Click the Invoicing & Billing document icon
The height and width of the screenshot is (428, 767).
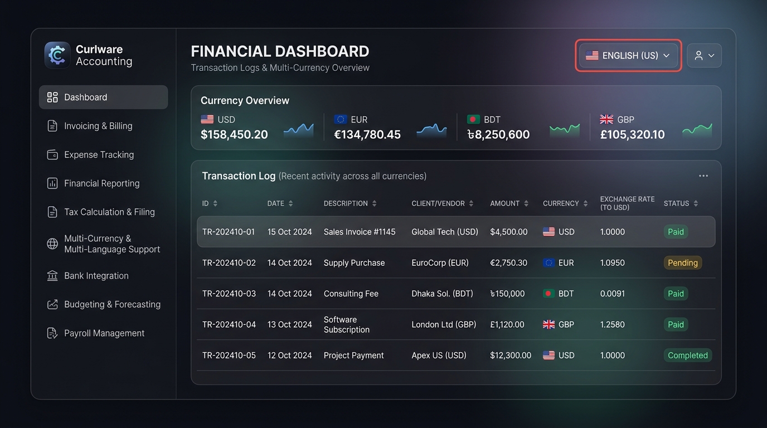coord(52,126)
